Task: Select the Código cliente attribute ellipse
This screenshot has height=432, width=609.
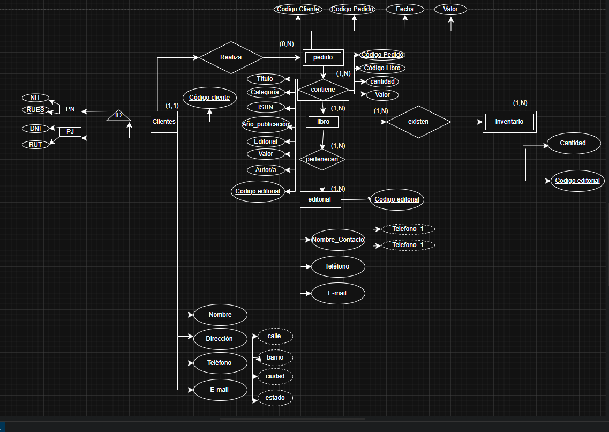Action: [209, 98]
